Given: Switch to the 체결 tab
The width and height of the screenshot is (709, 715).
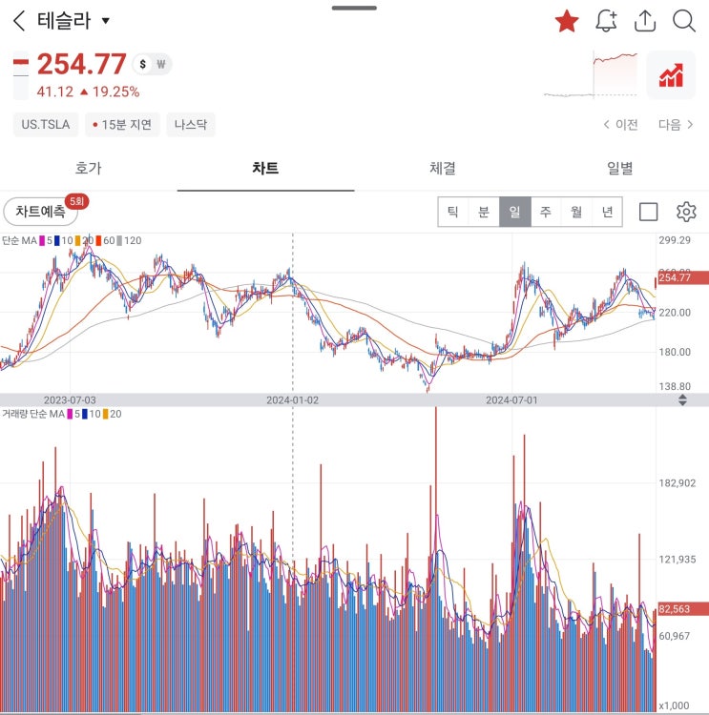Looking at the screenshot, I should (x=443, y=168).
